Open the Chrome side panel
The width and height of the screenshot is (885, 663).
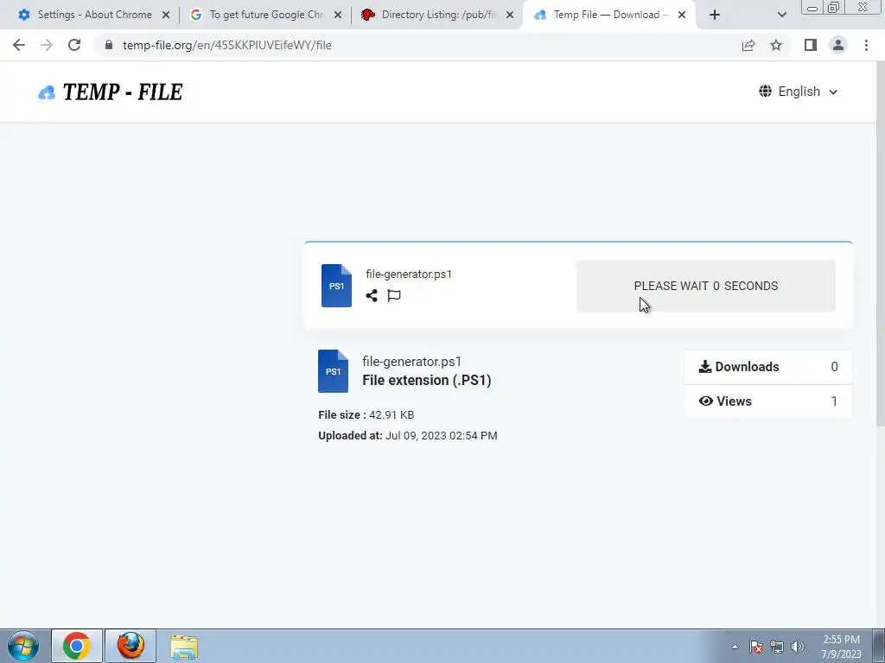(x=811, y=45)
